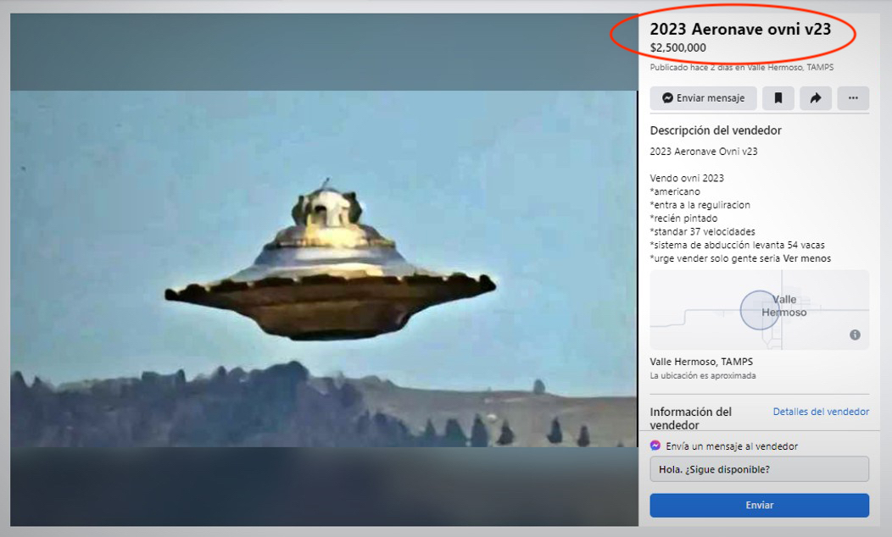Click the bookmark save icon
Viewport: 892px width, 537px height.
(778, 98)
